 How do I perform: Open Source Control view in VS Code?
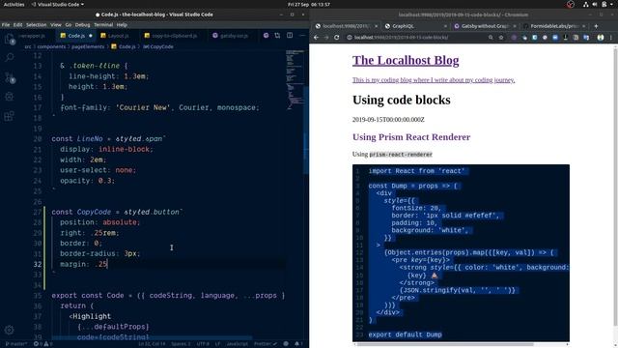[x=10, y=77]
